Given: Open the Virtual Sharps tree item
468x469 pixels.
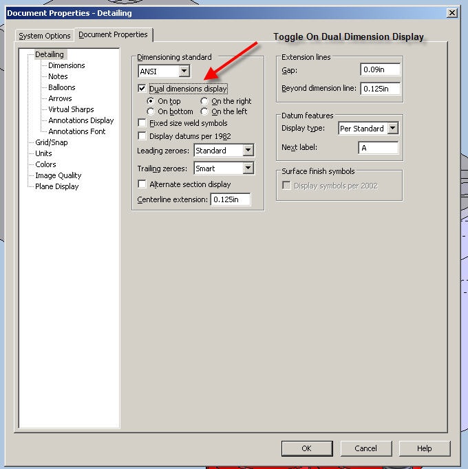Looking at the screenshot, I should click(x=71, y=109).
